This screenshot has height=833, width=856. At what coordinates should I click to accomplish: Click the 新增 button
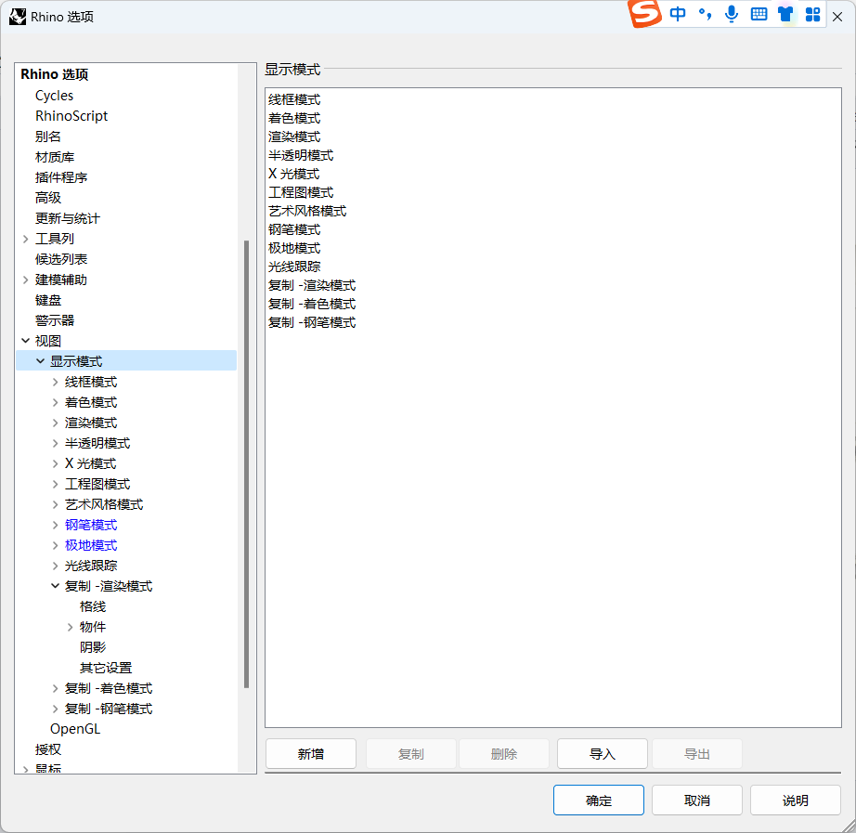point(311,754)
